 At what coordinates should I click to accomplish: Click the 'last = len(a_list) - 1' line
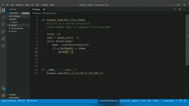coord(63,38)
